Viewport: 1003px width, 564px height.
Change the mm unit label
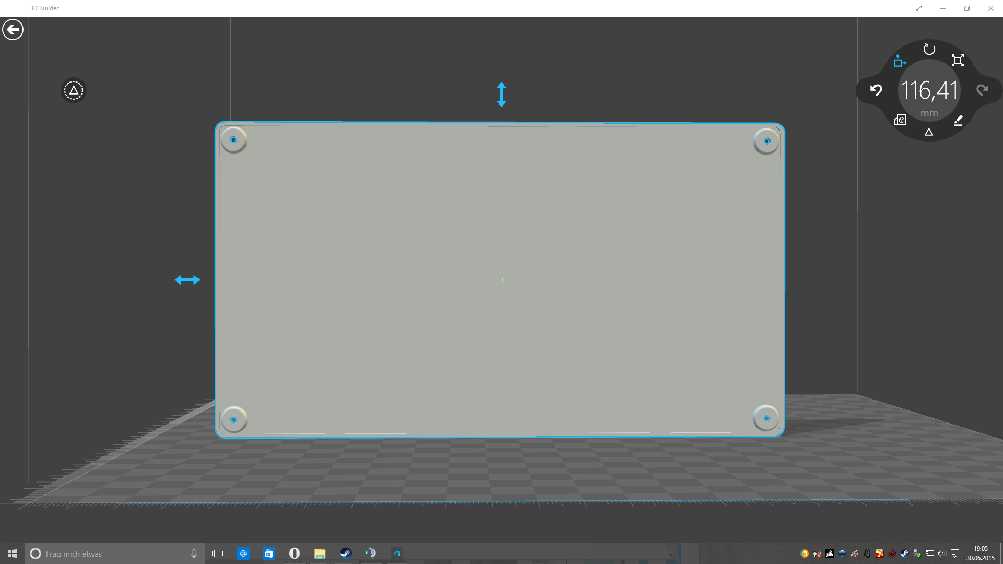(x=929, y=113)
